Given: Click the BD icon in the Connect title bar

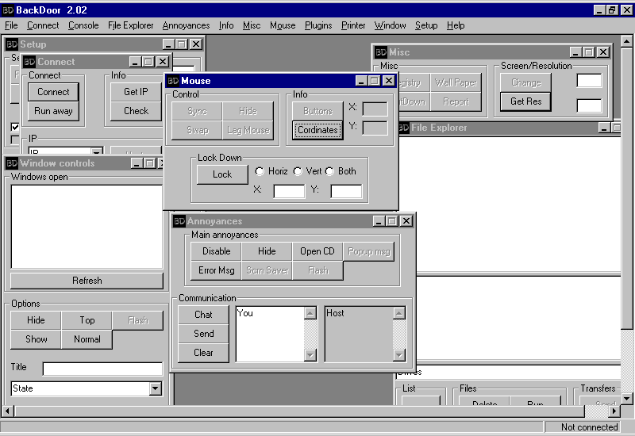Looking at the screenshot, I should [x=29, y=62].
